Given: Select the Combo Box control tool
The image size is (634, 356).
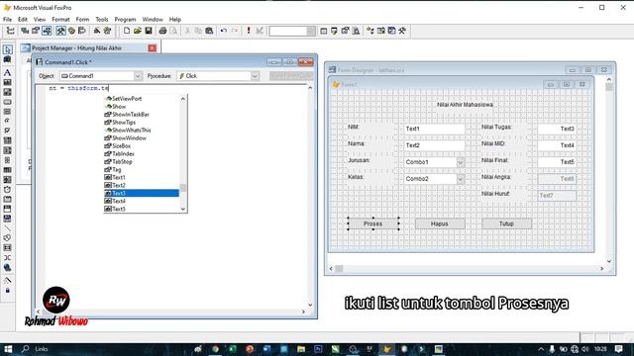Looking at the screenshot, I should click(7, 140).
